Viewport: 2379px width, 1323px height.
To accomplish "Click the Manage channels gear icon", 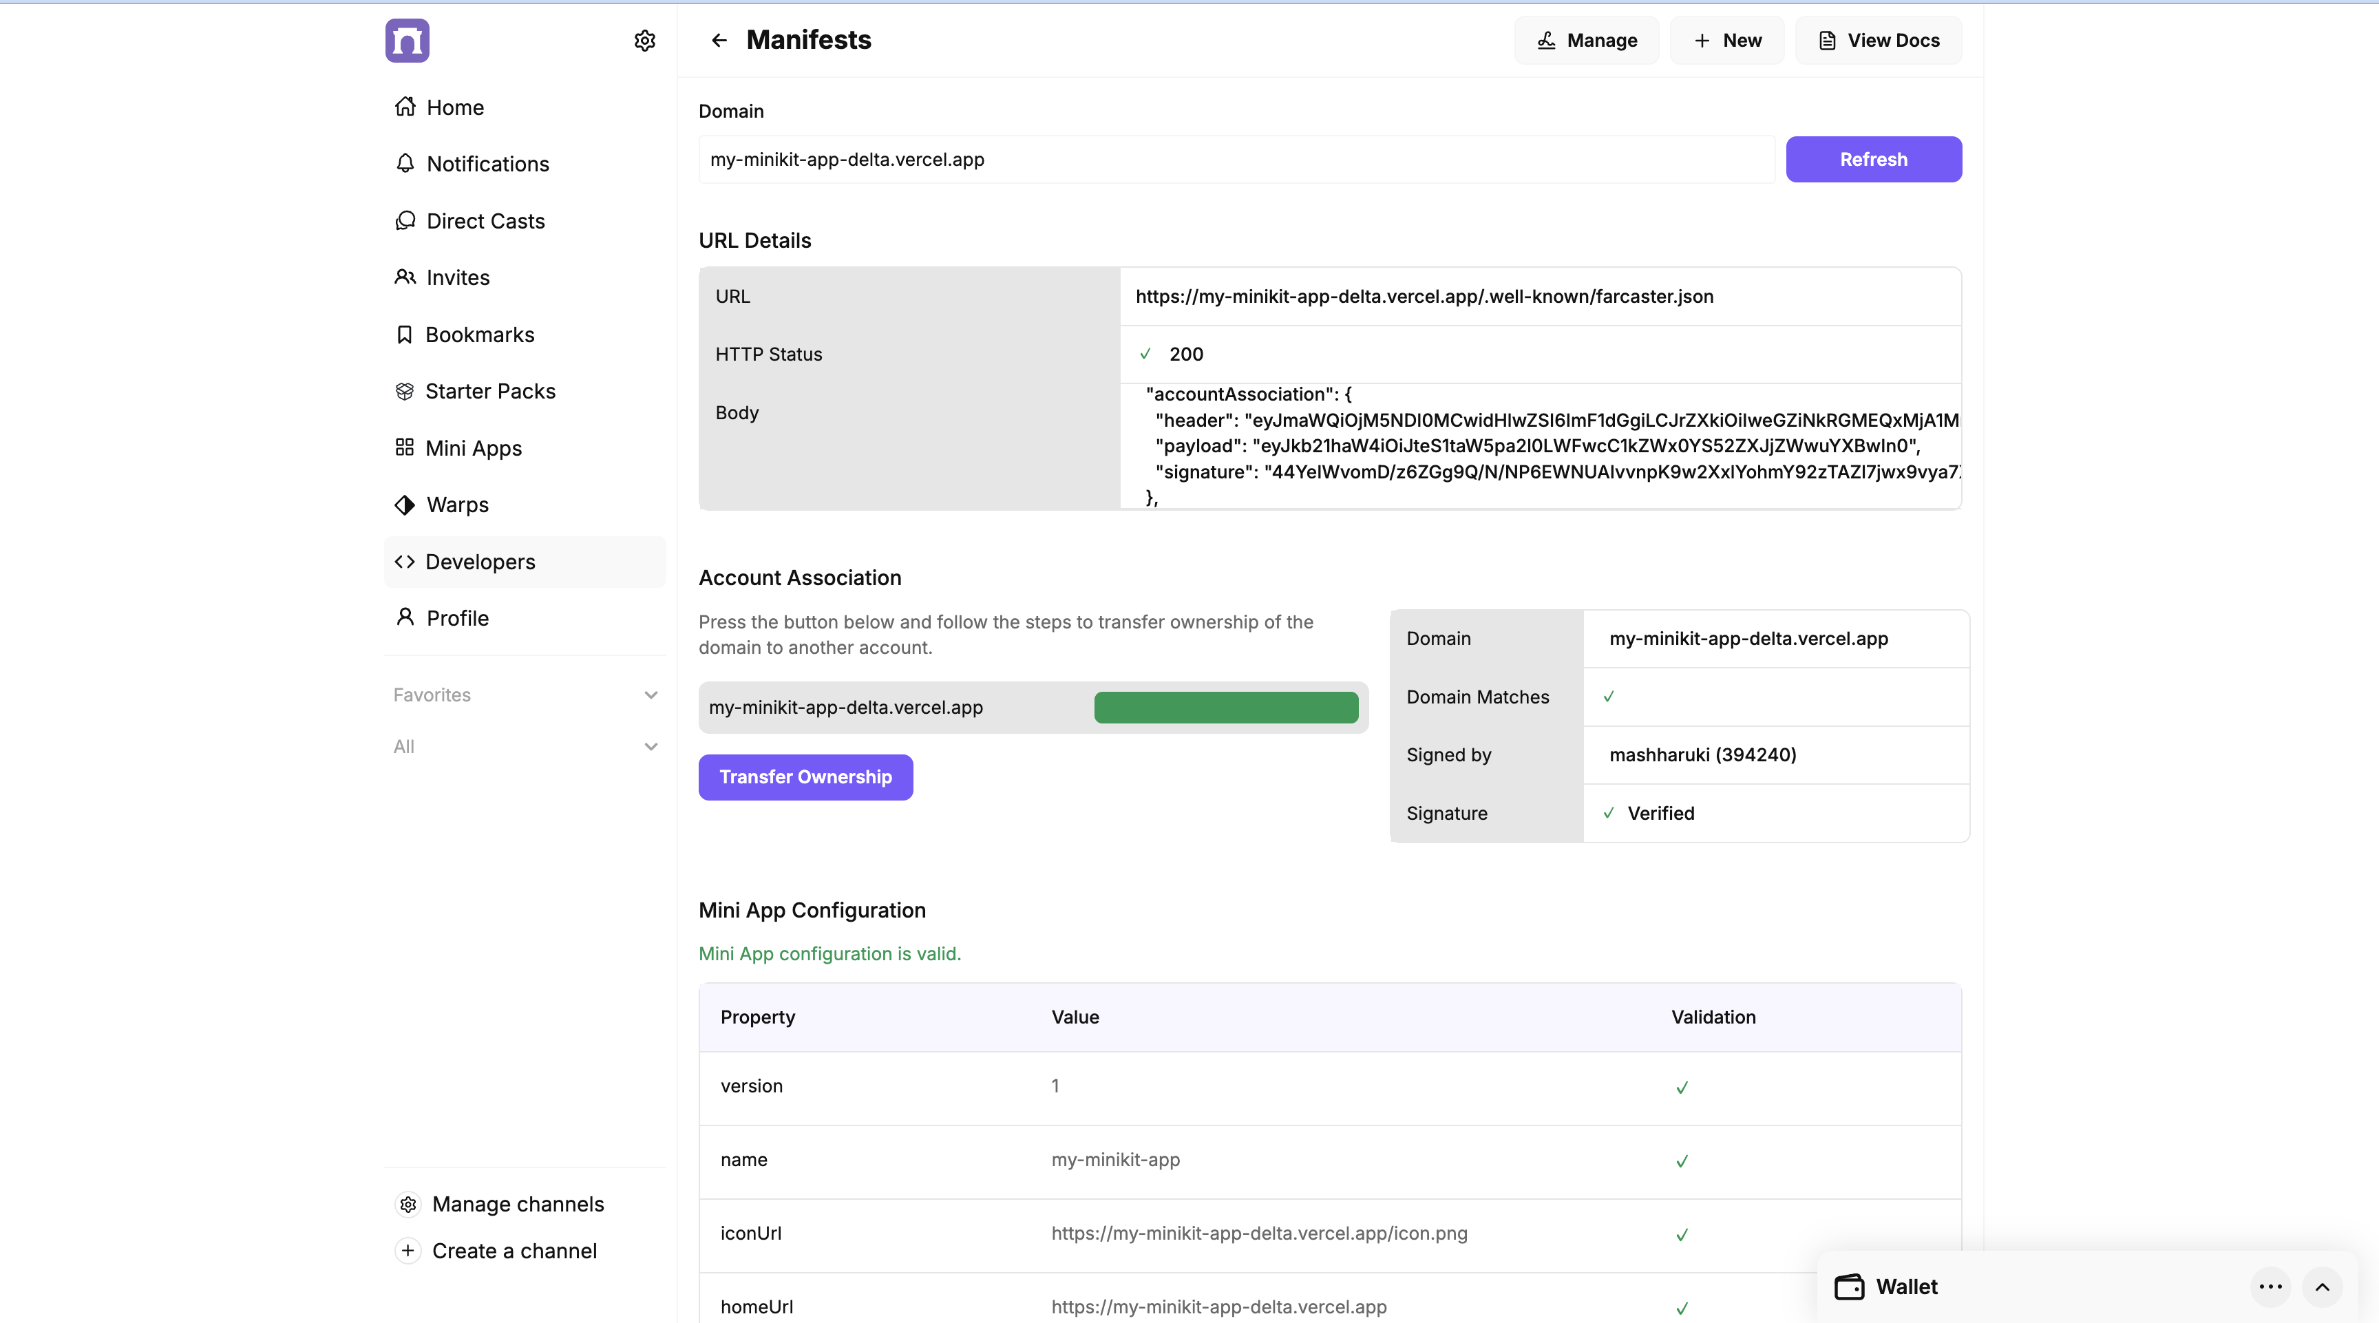I will [408, 1204].
